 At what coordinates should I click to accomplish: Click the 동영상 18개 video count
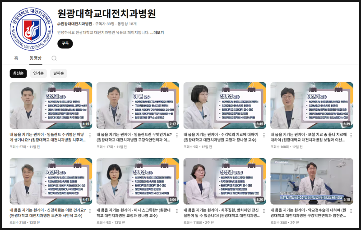tap(127, 24)
